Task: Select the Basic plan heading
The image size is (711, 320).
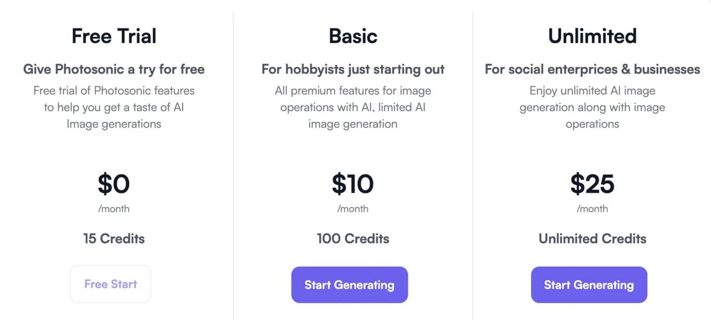Action: [353, 36]
